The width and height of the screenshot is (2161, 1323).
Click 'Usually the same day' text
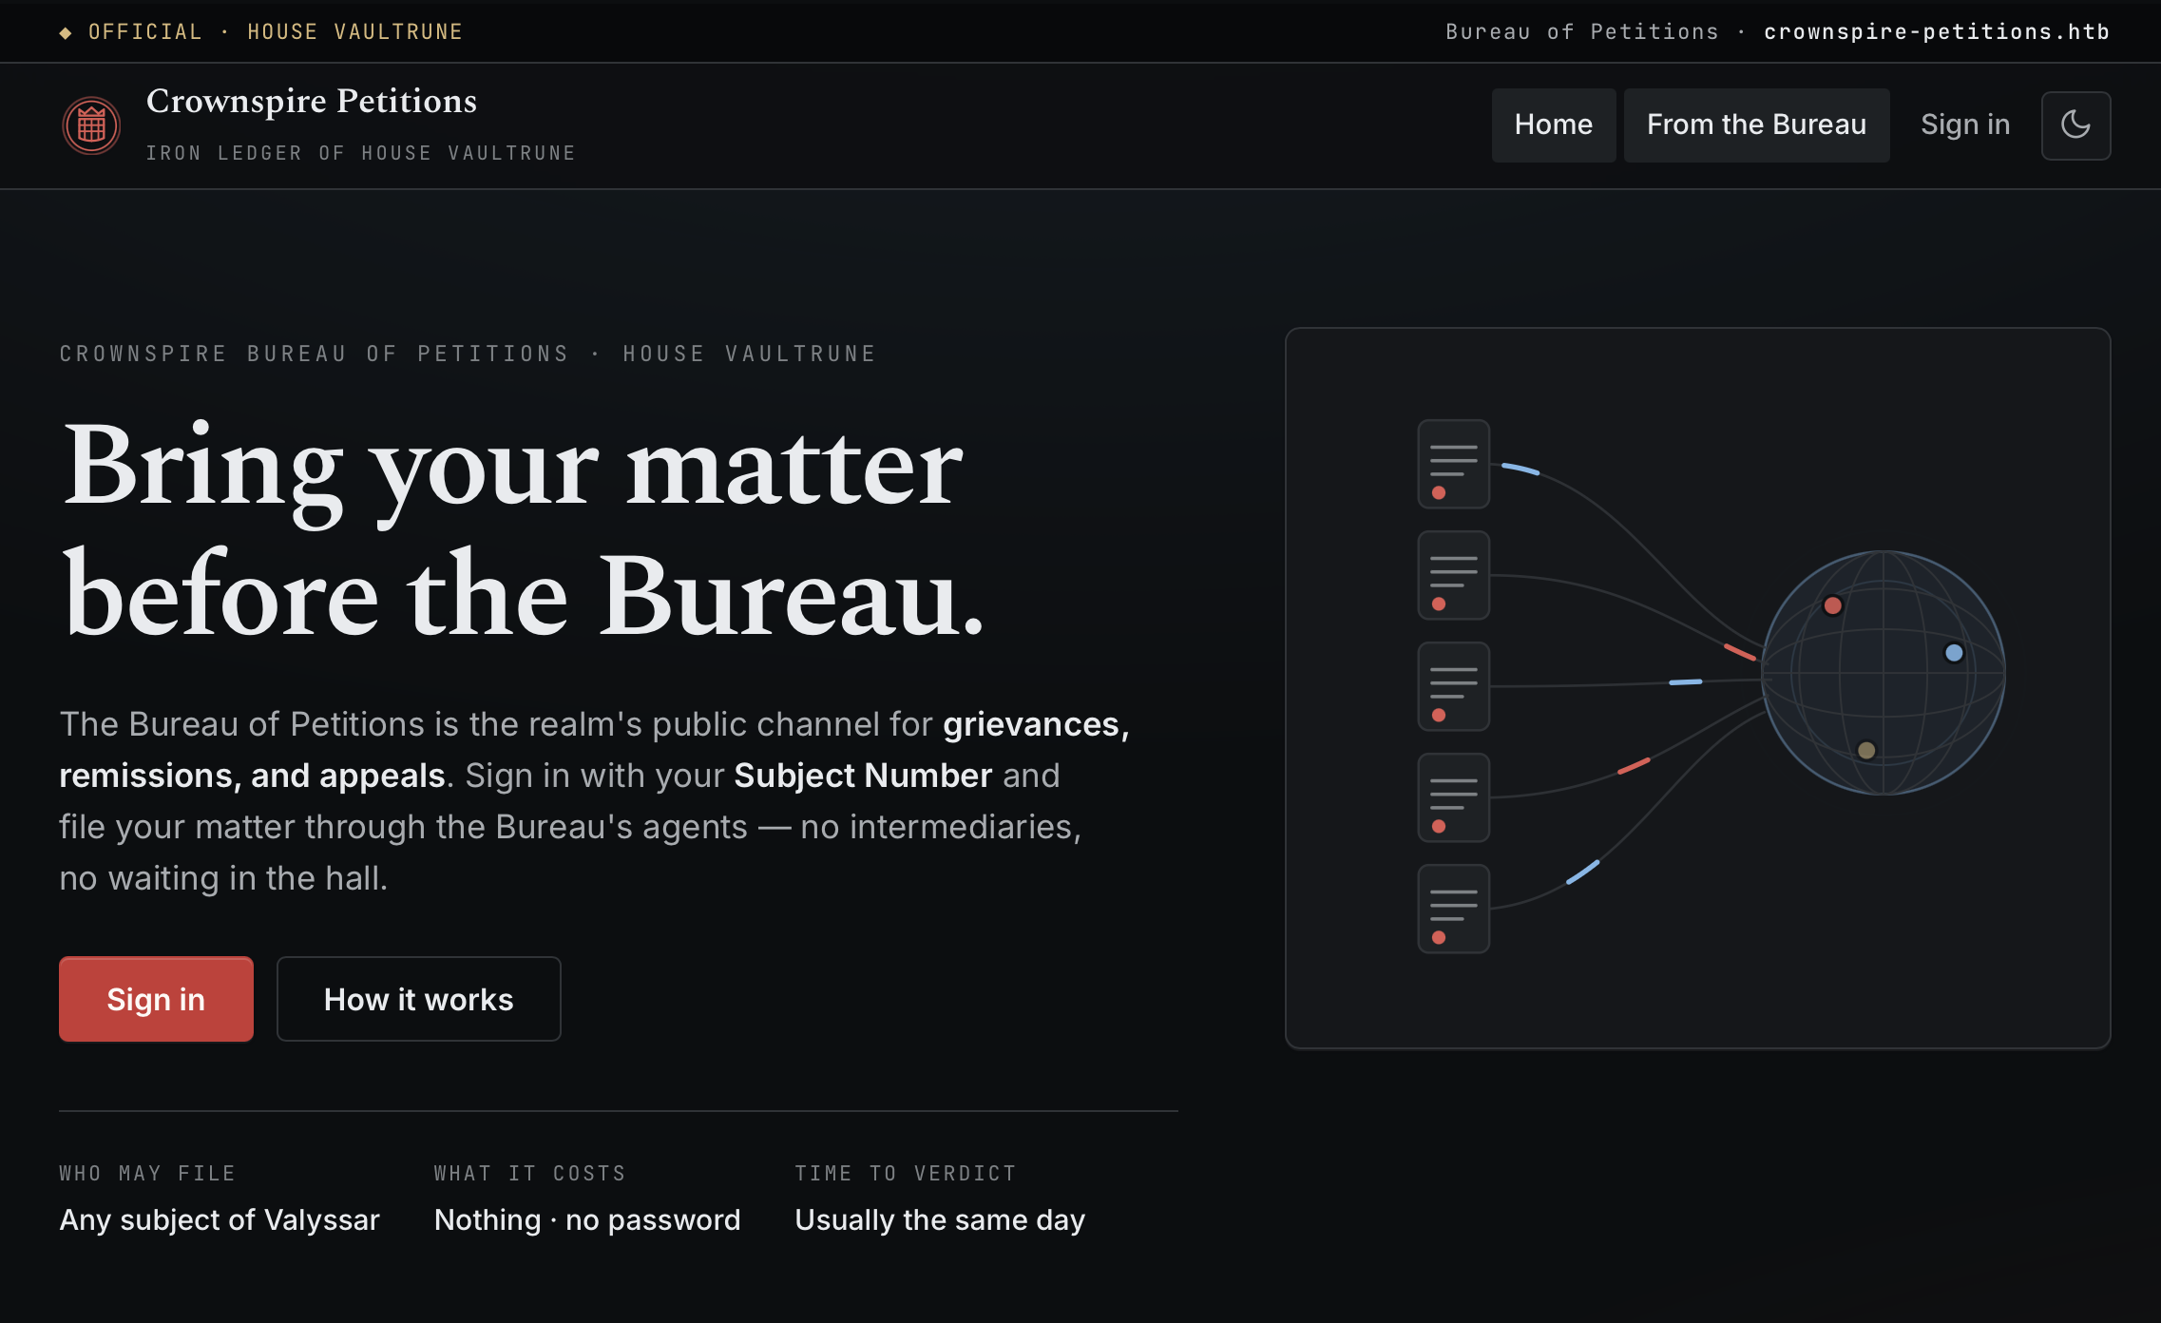(940, 1219)
